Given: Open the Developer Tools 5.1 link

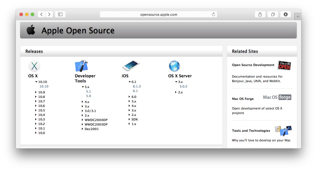Looking at the screenshot, I should point(89,91).
